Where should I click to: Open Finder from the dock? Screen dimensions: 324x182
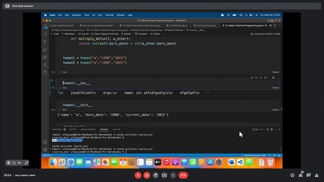[x=53, y=162]
